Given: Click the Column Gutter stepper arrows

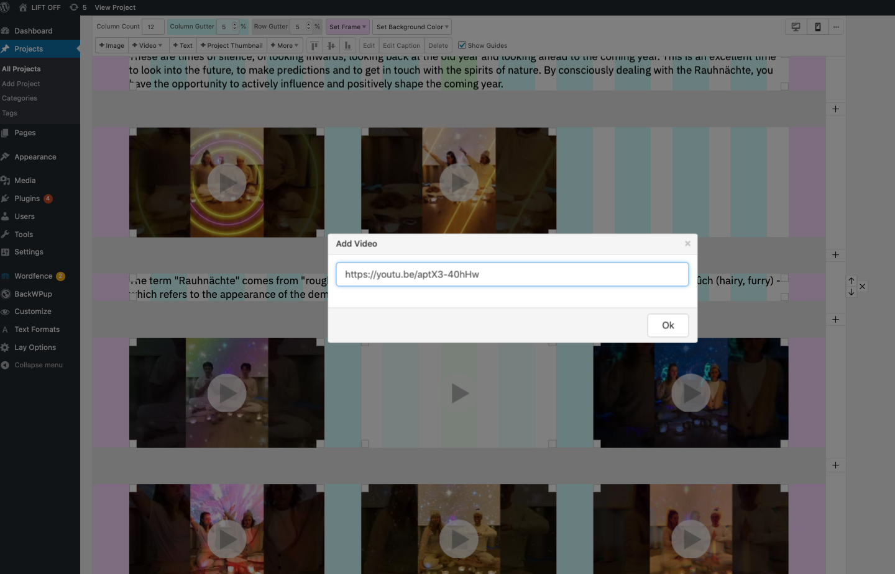Looking at the screenshot, I should click(234, 27).
